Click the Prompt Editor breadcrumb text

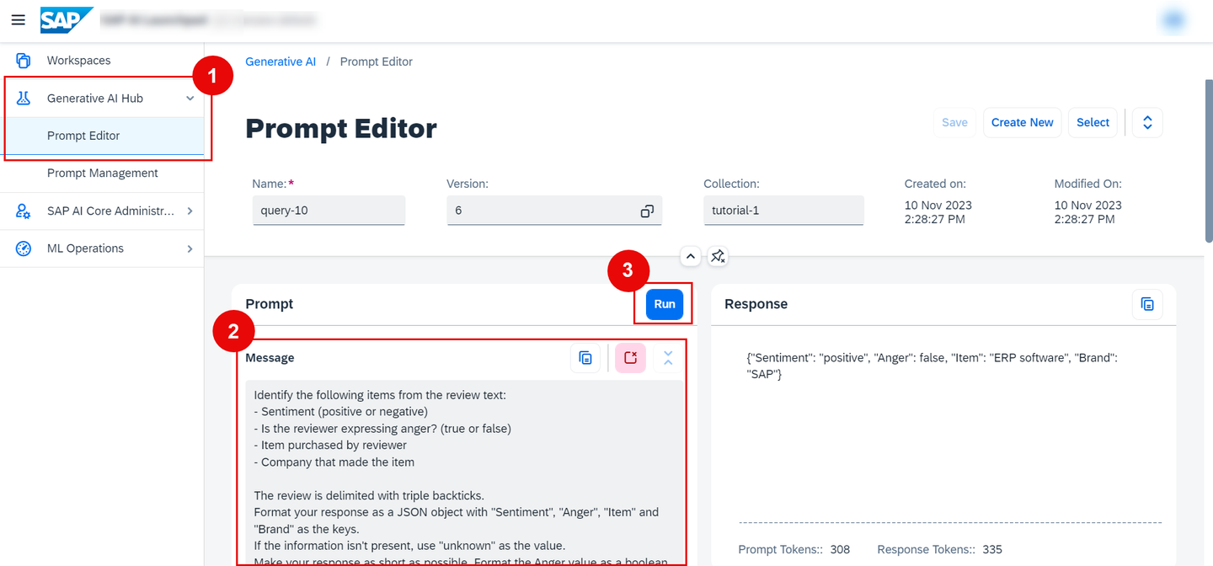(x=377, y=61)
